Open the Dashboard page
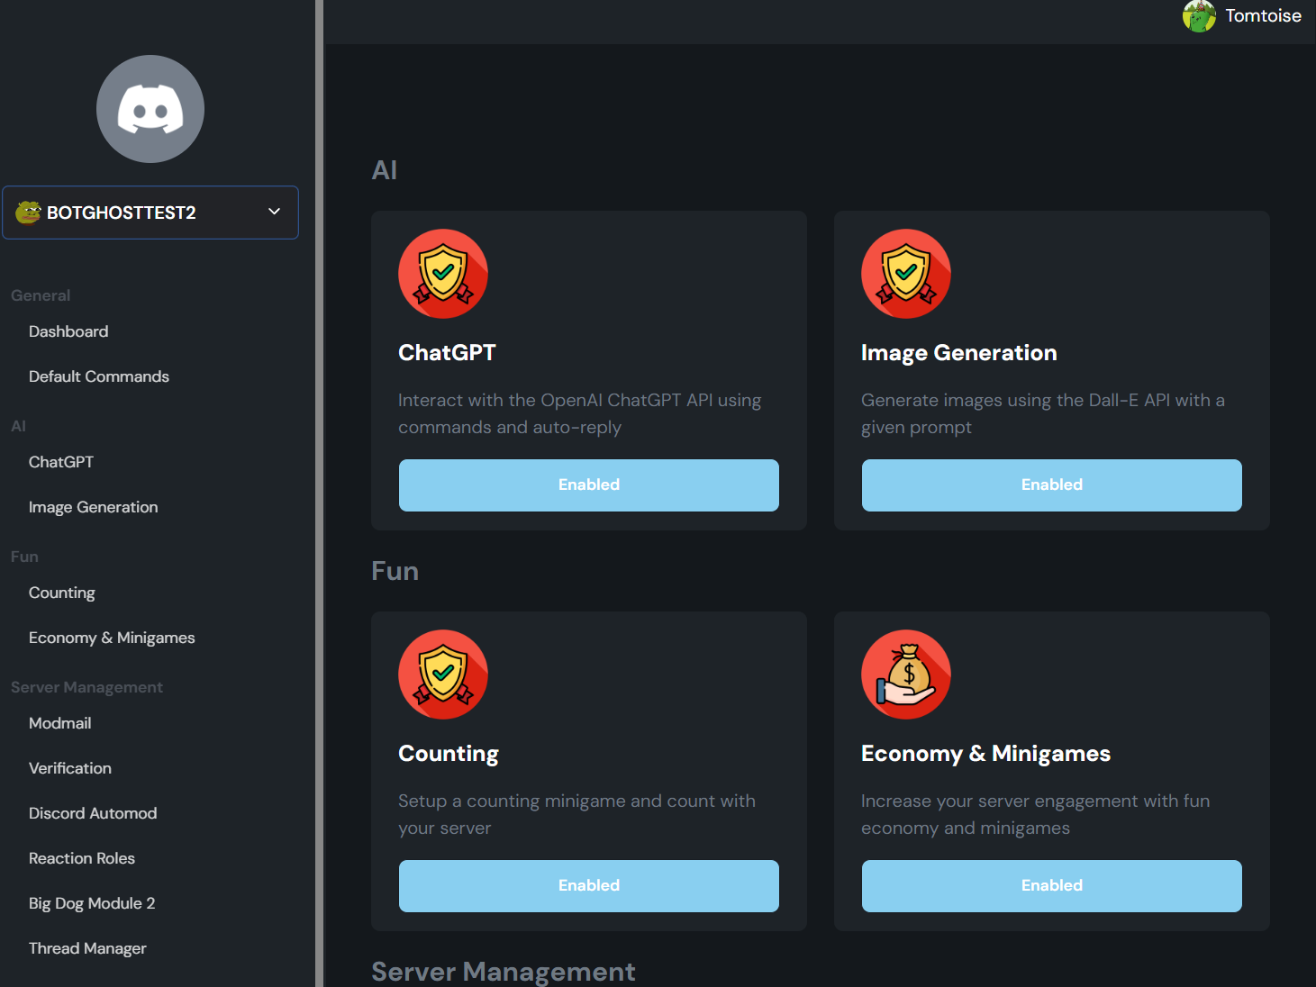This screenshot has width=1316, height=987. (68, 331)
